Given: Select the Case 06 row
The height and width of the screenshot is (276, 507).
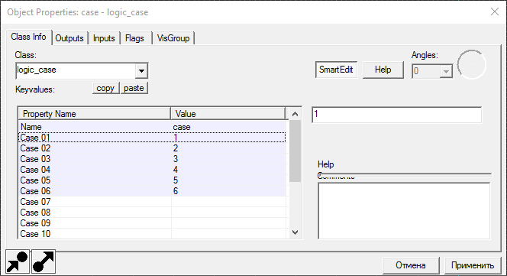Looking at the screenshot, I should [152, 191].
